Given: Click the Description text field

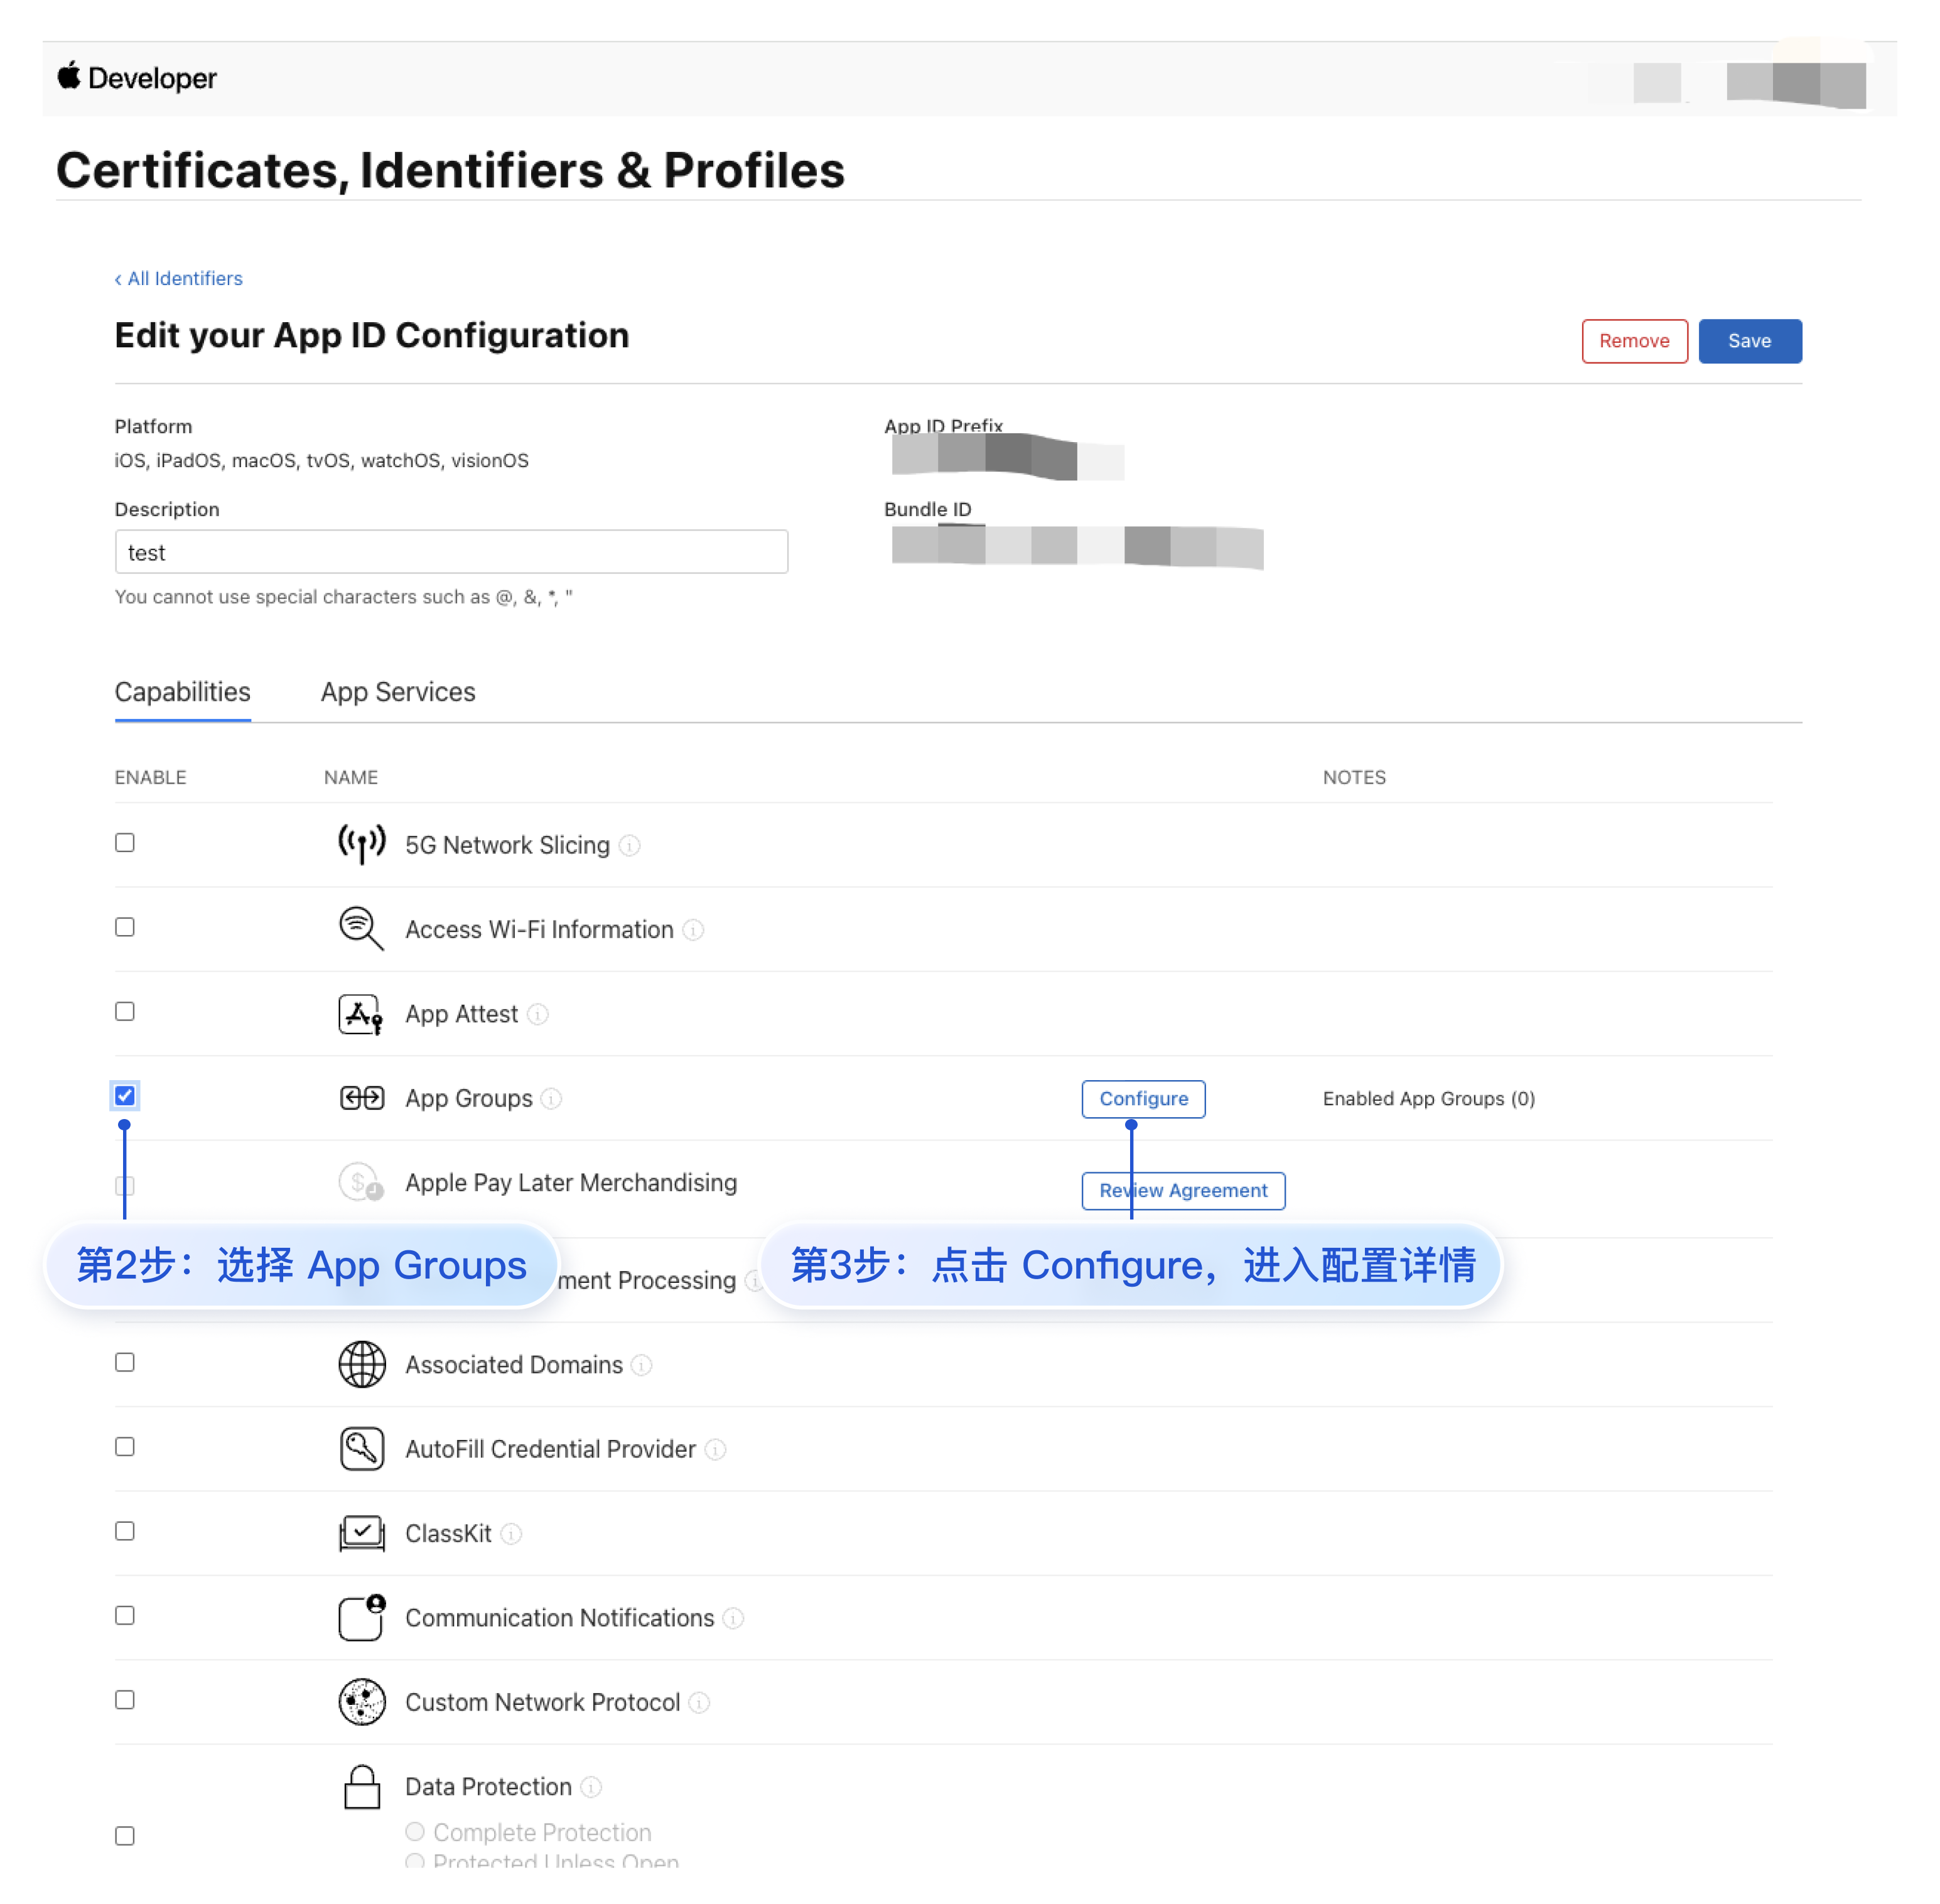Looking at the screenshot, I should click(451, 552).
